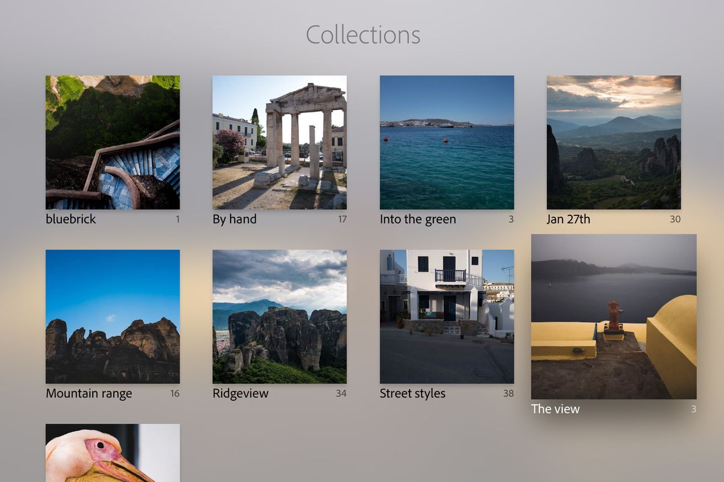Select the Mountain range label
The height and width of the screenshot is (482, 724).
(x=89, y=394)
